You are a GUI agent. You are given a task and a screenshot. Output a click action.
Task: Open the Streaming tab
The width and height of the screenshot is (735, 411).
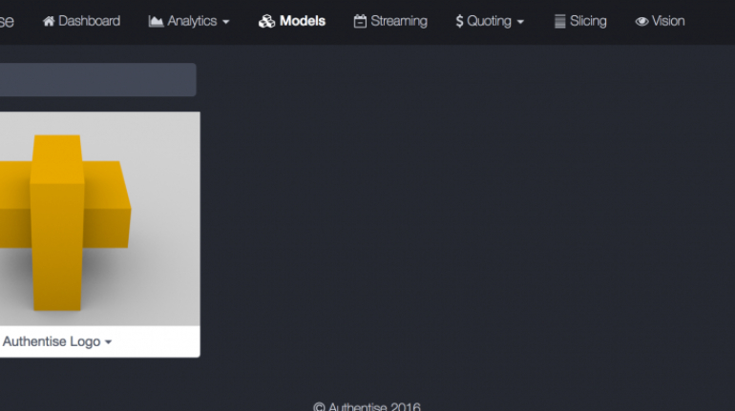pos(390,21)
